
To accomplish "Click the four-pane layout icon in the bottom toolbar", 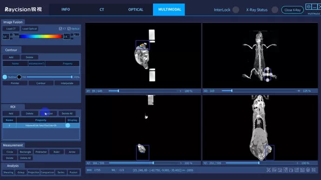I will [285, 170].
